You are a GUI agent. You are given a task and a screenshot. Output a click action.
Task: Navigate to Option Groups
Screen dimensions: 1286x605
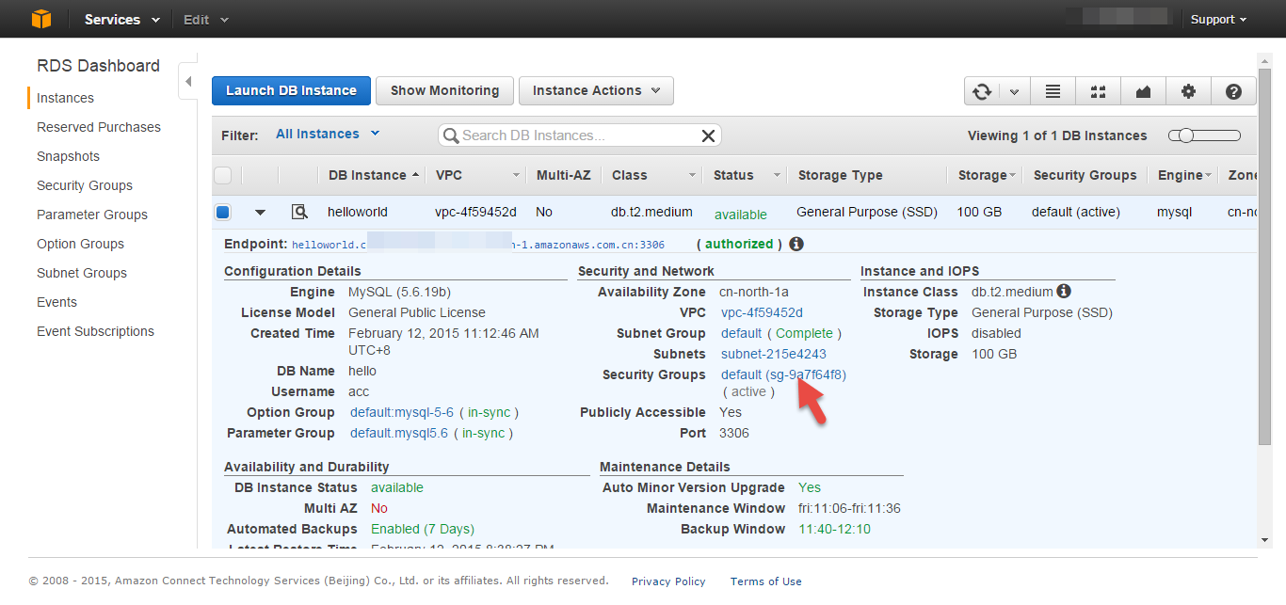(81, 244)
